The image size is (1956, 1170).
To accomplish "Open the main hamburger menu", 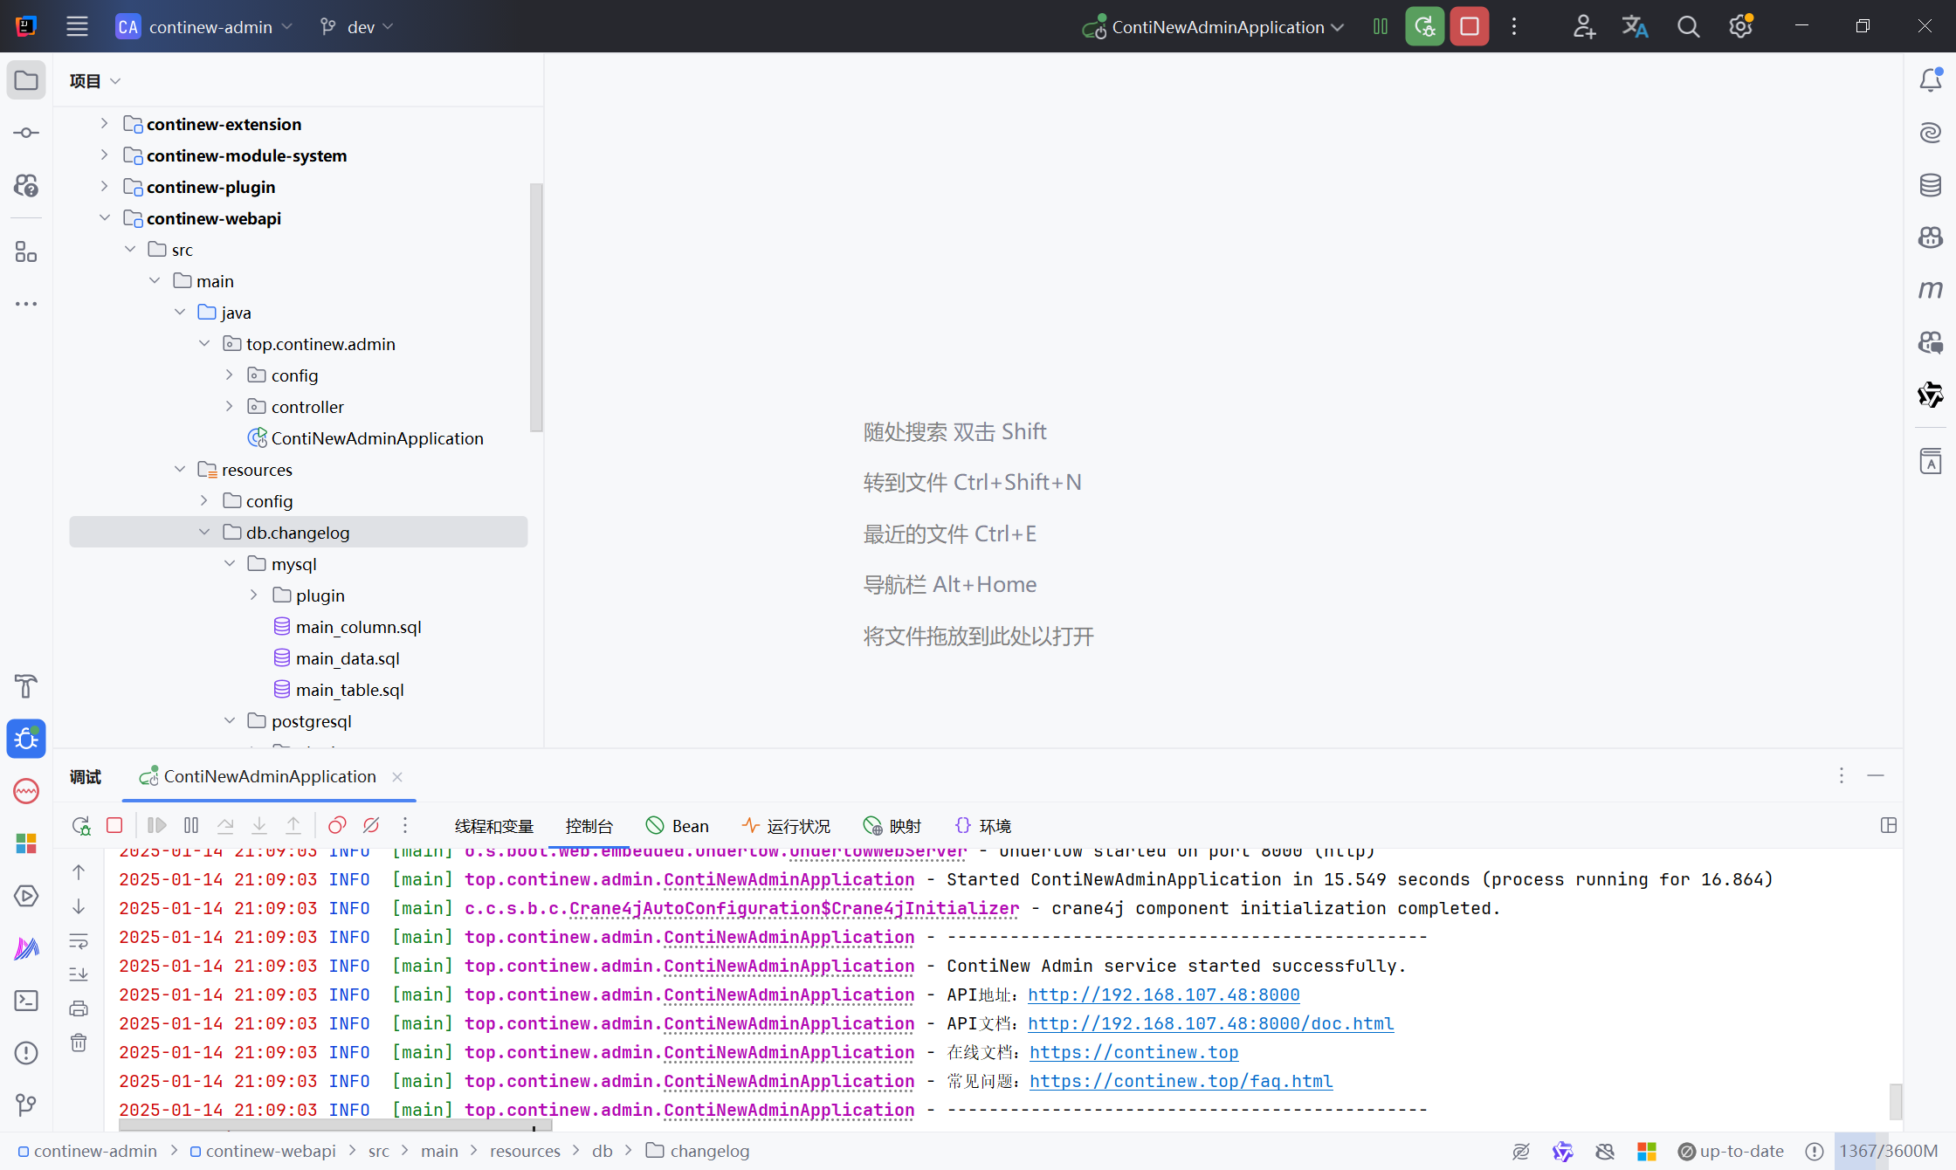I will [x=77, y=26].
